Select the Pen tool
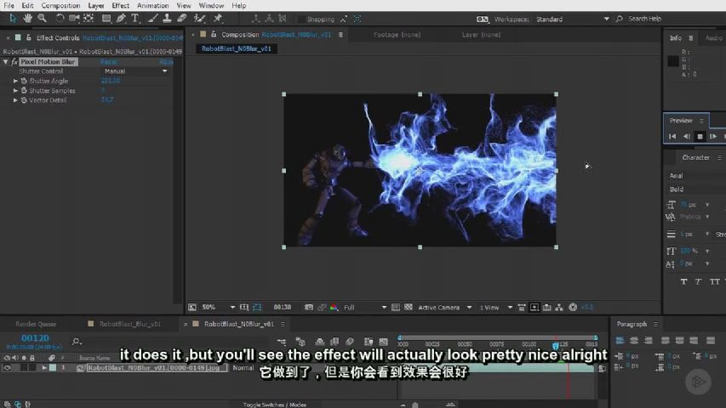The height and width of the screenshot is (408, 726). click(x=121, y=19)
